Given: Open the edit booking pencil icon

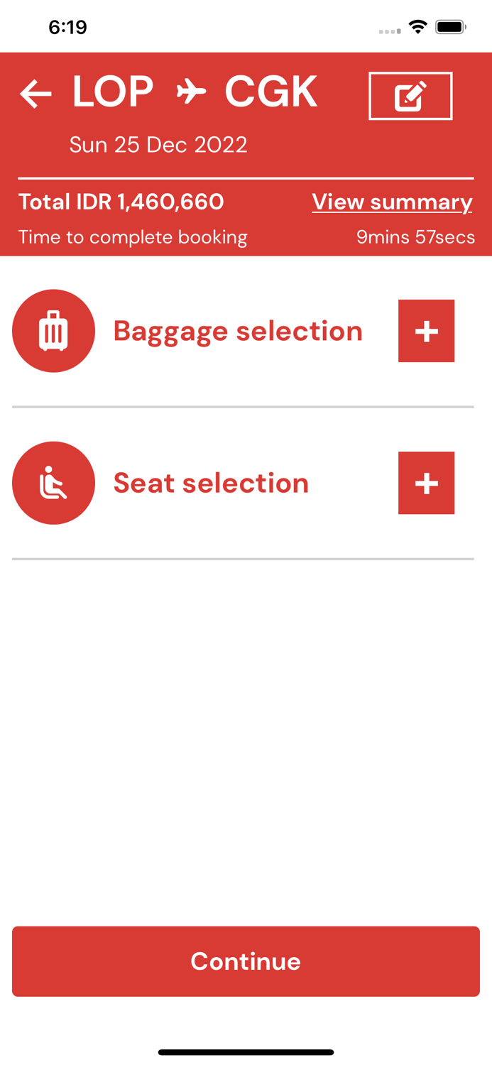Looking at the screenshot, I should [410, 95].
